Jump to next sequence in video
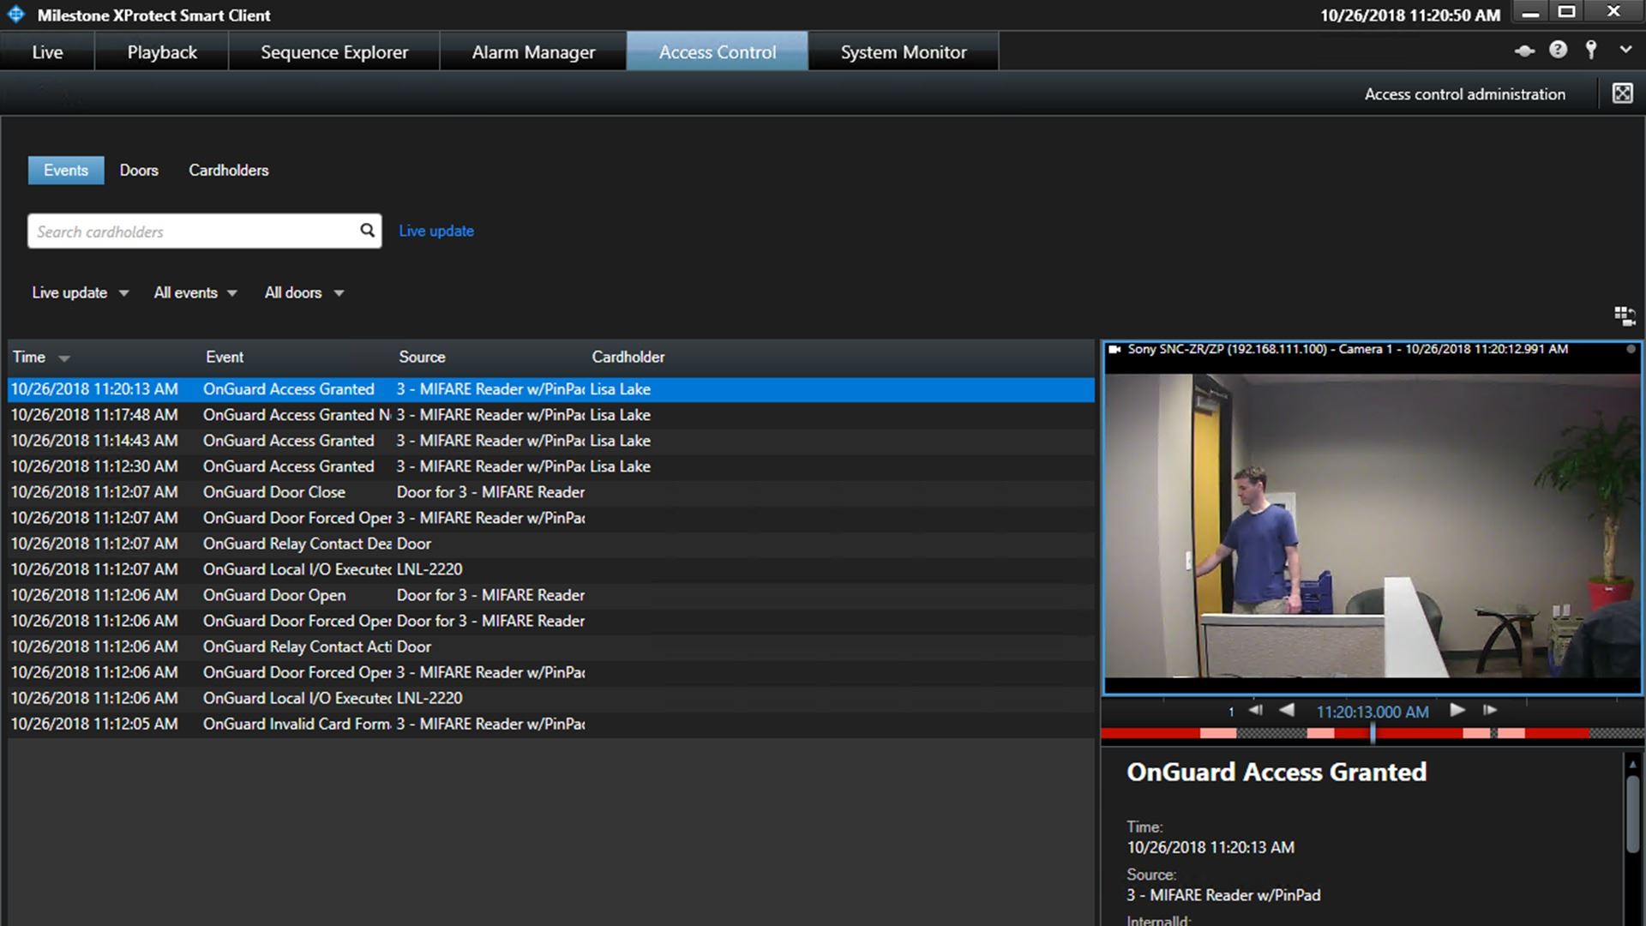 point(1490,710)
